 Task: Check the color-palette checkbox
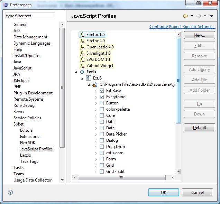pyautogui.click(x=102, y=109)
